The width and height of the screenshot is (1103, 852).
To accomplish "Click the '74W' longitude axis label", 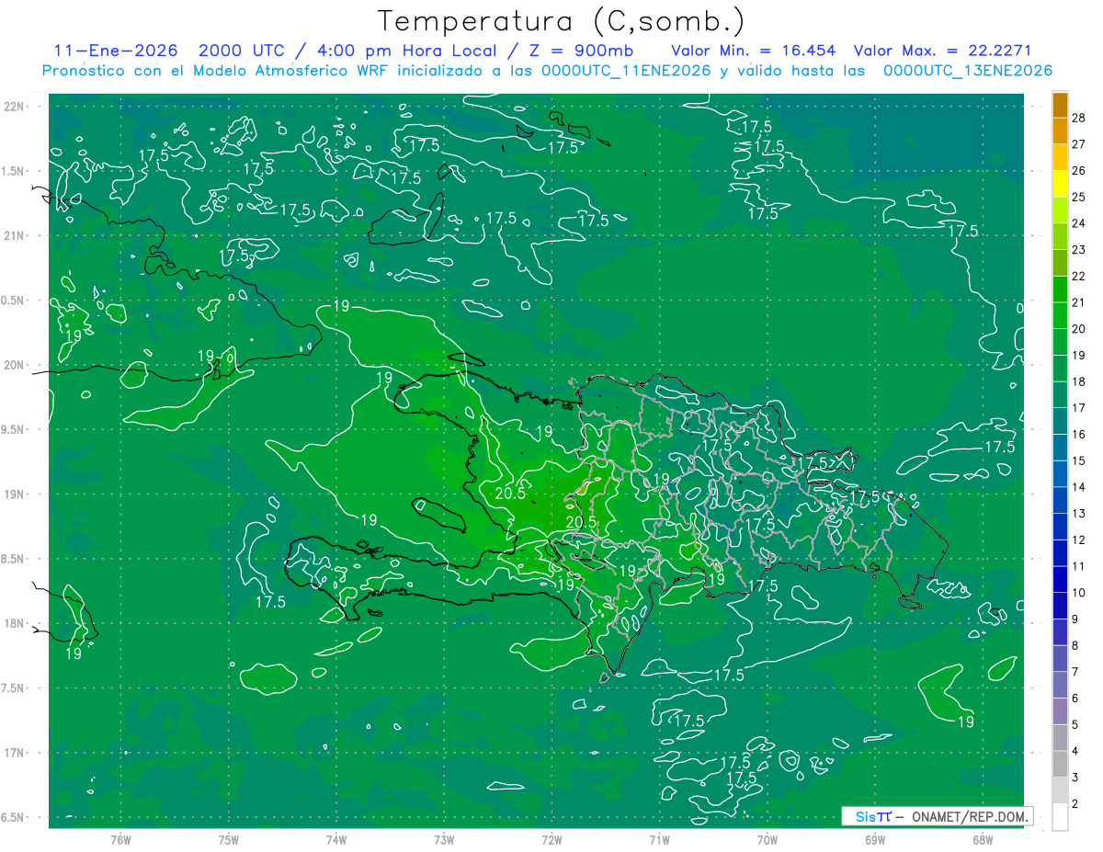I will click(x=336, y=839).
